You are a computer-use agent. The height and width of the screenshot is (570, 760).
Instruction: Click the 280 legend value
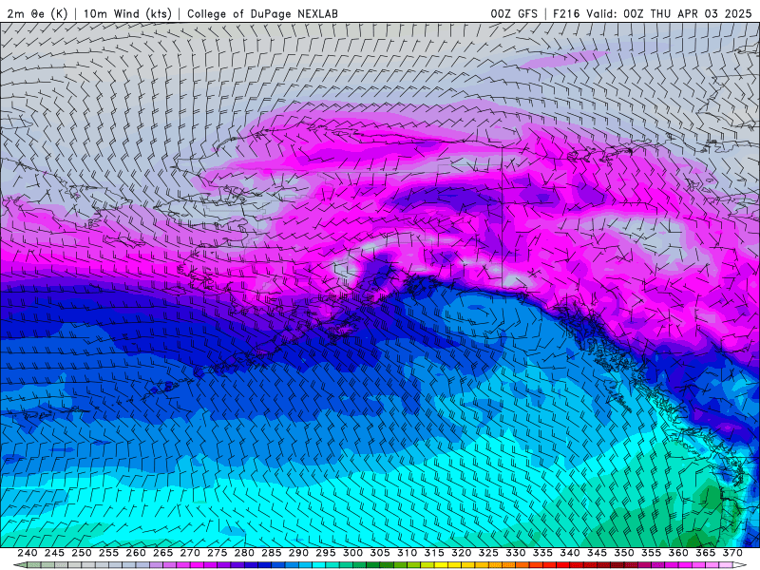[244, 553]
